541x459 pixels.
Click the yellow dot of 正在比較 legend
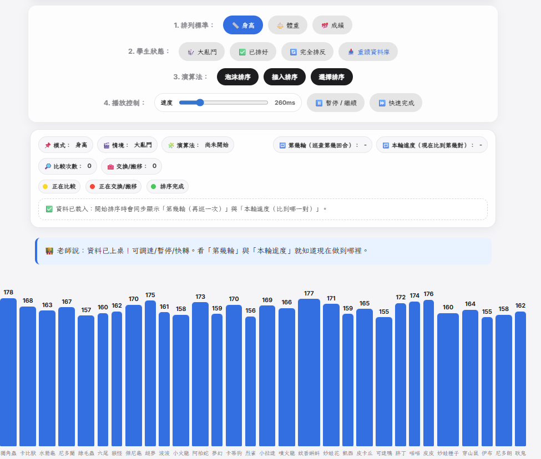45,186
